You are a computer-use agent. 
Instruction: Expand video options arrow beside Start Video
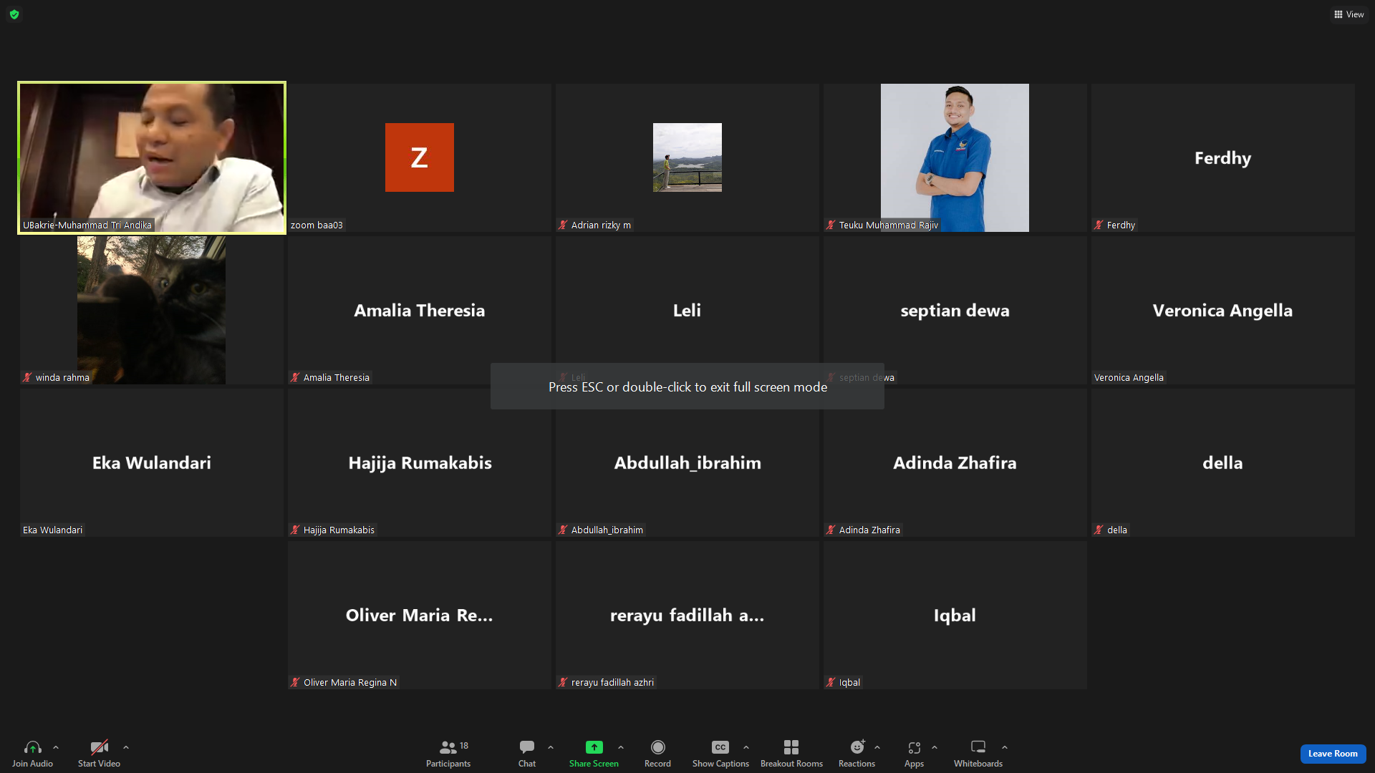tap(126, 747)
